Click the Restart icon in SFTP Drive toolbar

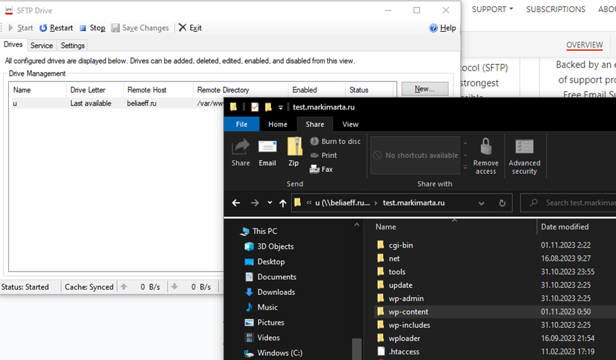point(43,28)
